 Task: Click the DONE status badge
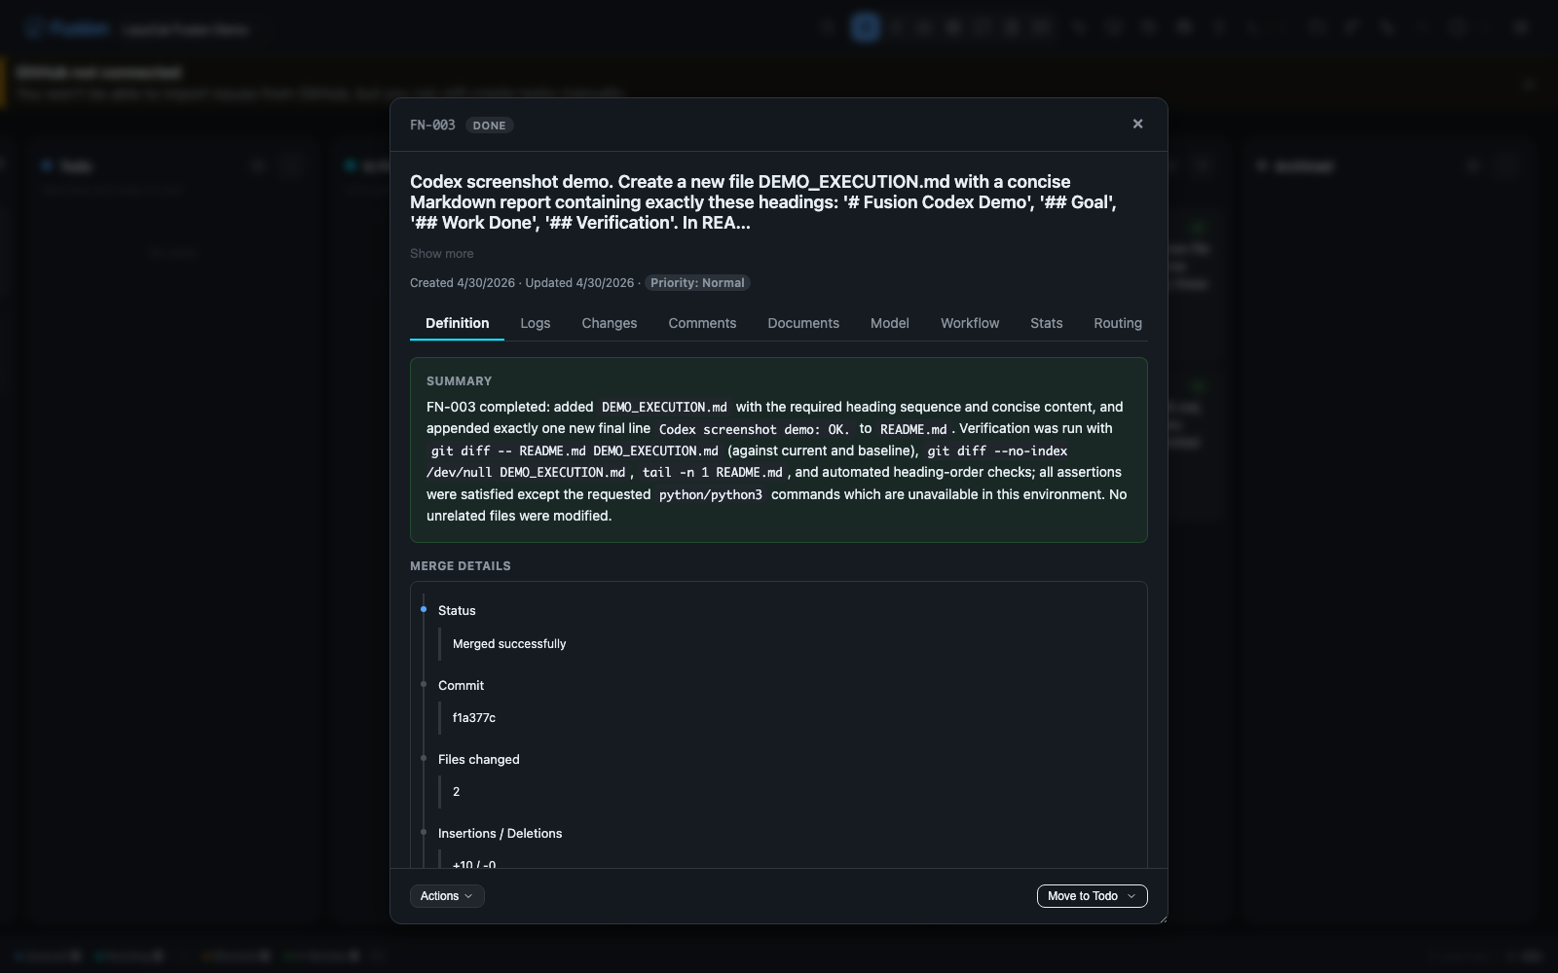point(489,126)
